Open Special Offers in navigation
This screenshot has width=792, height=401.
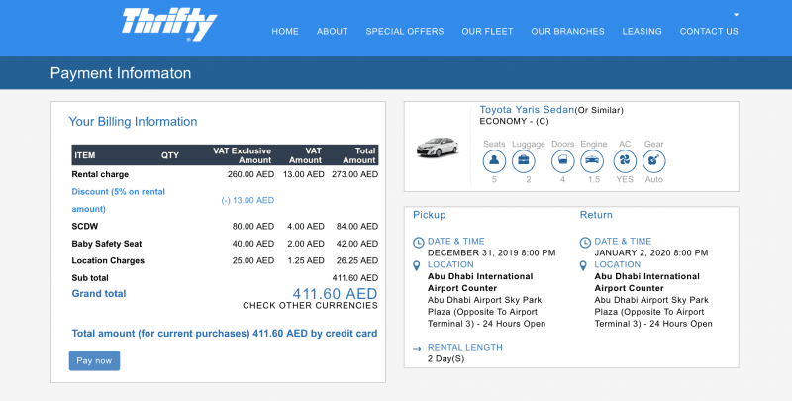(405, 32)
